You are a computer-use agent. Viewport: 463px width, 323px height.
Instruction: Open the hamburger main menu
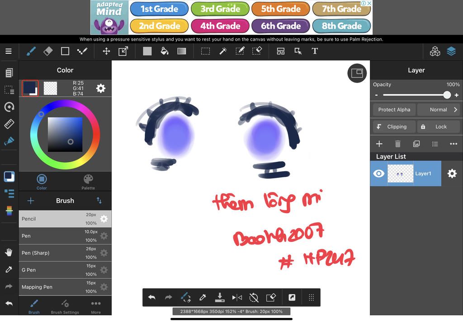9,51
